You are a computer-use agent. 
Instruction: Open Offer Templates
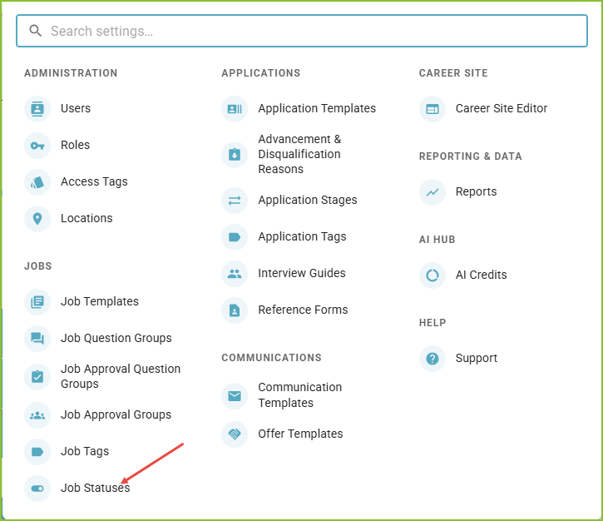pos(300,434)
